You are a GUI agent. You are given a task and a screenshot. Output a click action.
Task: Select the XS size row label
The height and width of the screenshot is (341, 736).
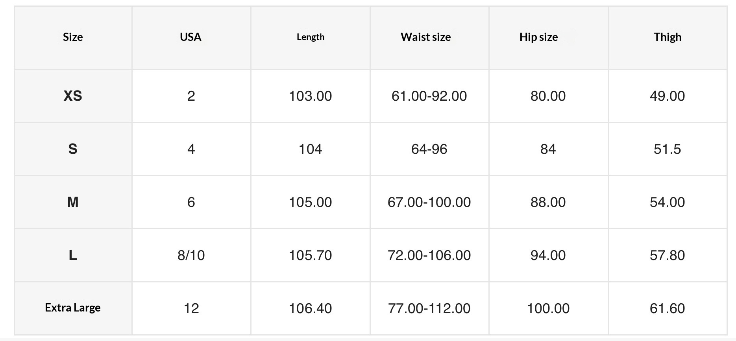pyautogui.click(x=73, y=96)
